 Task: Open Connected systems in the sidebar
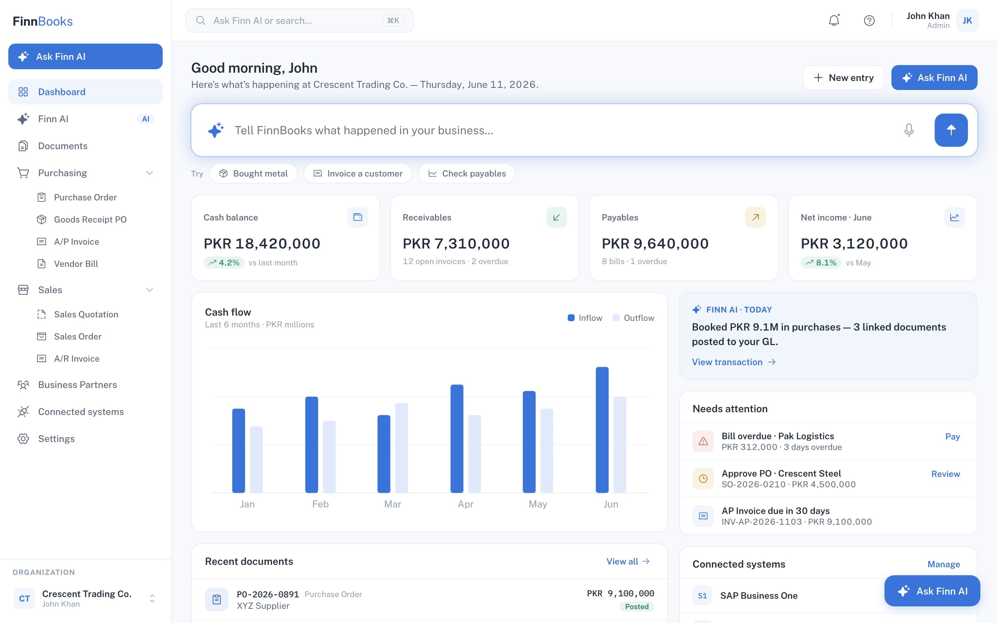85,412
